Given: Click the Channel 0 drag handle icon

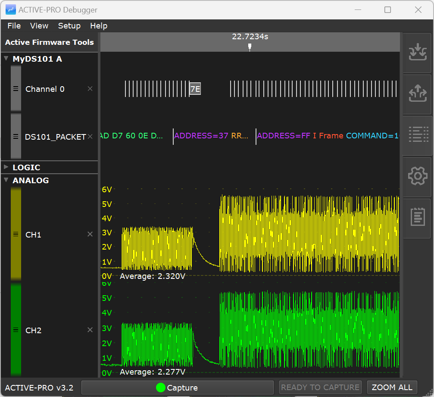Looking at the screenshot, I should pos(16,89).
